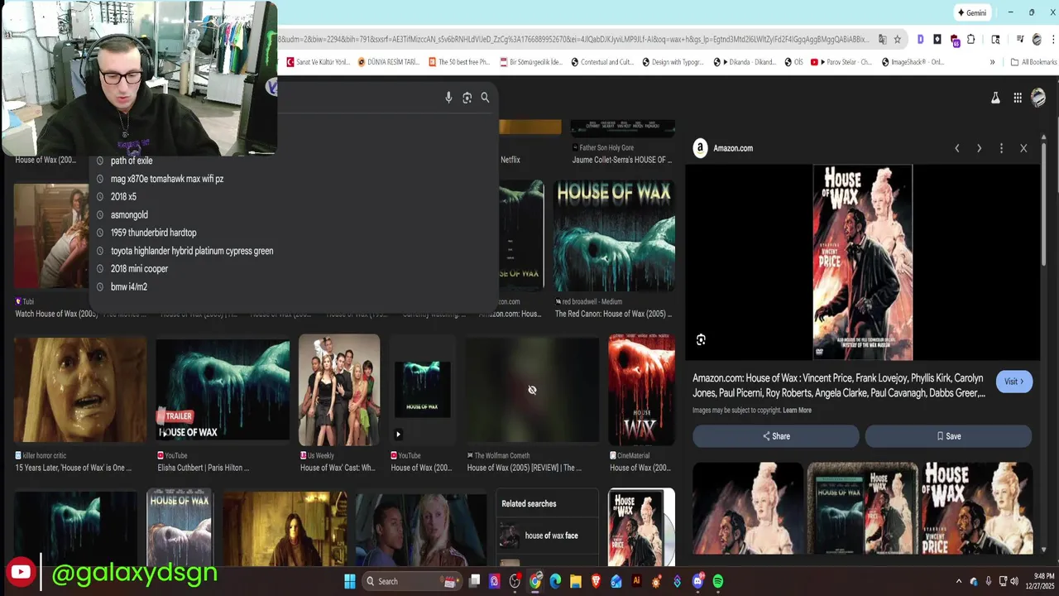
Task: Open 'ImageShack' bookmark
Action: (913, 62)
